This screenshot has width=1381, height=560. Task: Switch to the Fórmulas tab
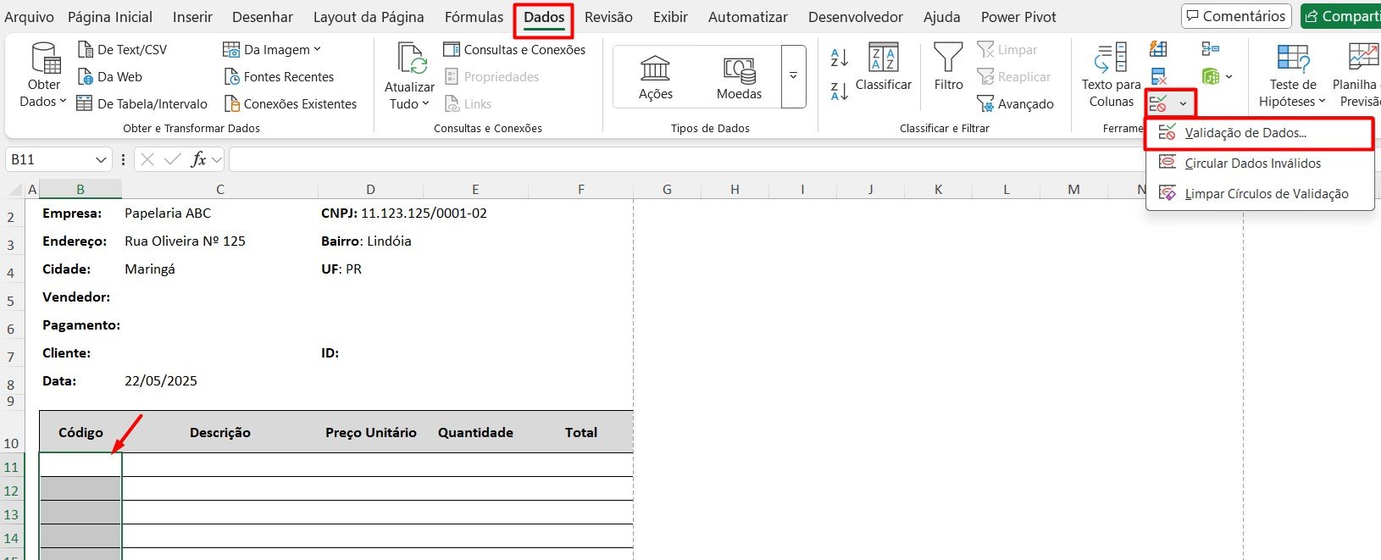point(474,17)
